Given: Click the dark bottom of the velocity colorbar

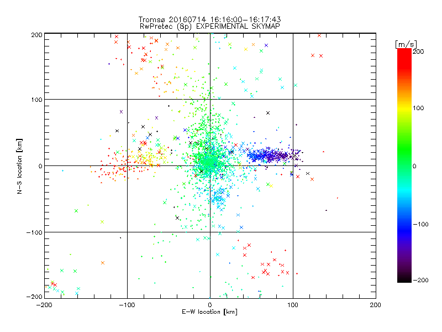Looking at the screenshot, I should 404,277.
